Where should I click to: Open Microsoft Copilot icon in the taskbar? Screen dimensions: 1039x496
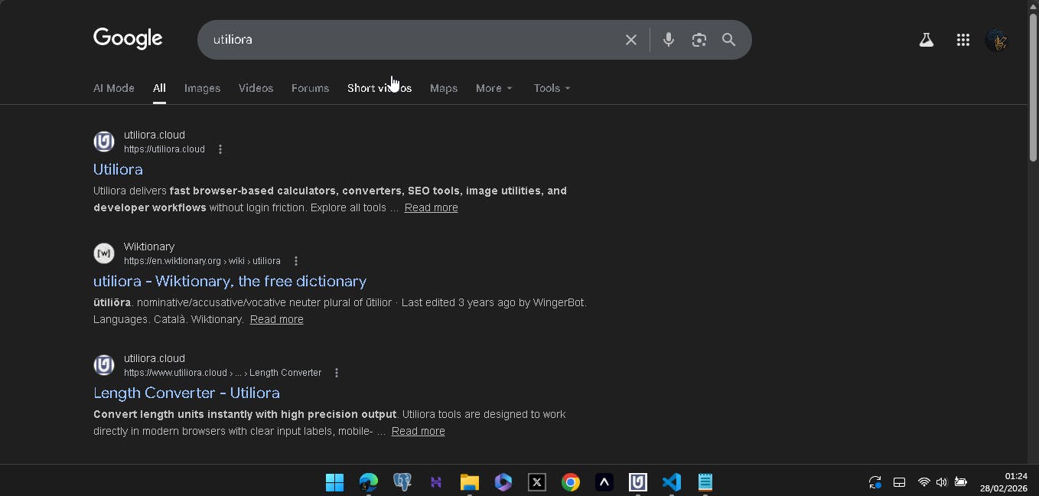pos(503,482)
